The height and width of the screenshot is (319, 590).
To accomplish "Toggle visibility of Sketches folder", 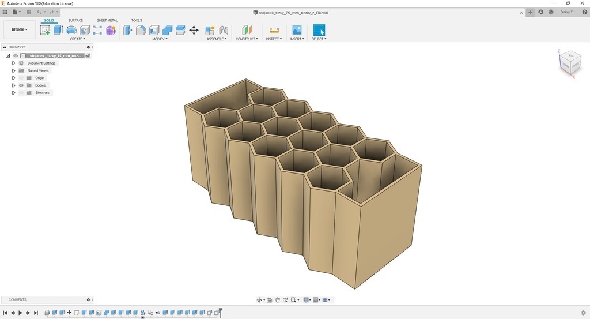I will [x=21, y=93].
